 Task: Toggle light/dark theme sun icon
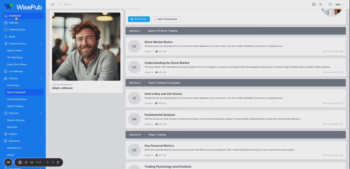point(320,4)
